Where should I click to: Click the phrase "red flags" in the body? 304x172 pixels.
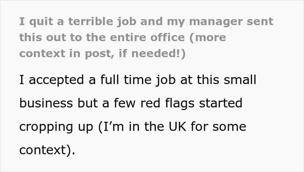point(167,103)
